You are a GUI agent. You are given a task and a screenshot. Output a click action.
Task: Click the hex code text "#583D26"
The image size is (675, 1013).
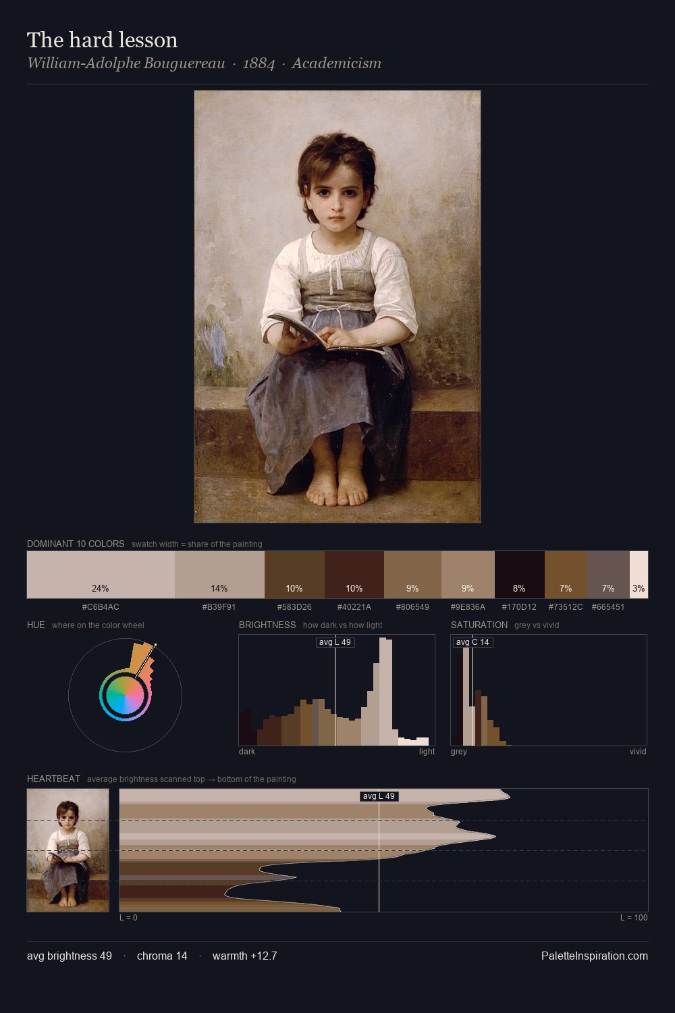tap(294, 607)
